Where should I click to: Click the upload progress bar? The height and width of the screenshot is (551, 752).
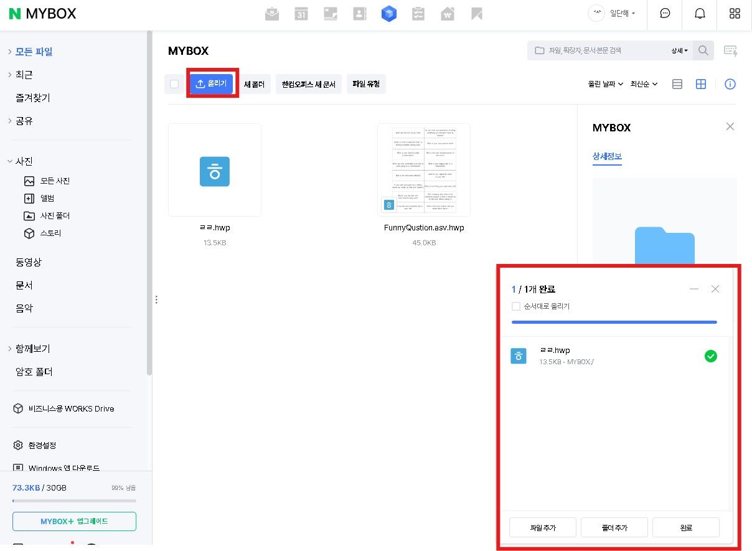614,323
